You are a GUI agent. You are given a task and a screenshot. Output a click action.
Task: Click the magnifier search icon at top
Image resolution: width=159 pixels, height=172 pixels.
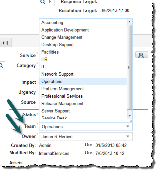(43, 2)
